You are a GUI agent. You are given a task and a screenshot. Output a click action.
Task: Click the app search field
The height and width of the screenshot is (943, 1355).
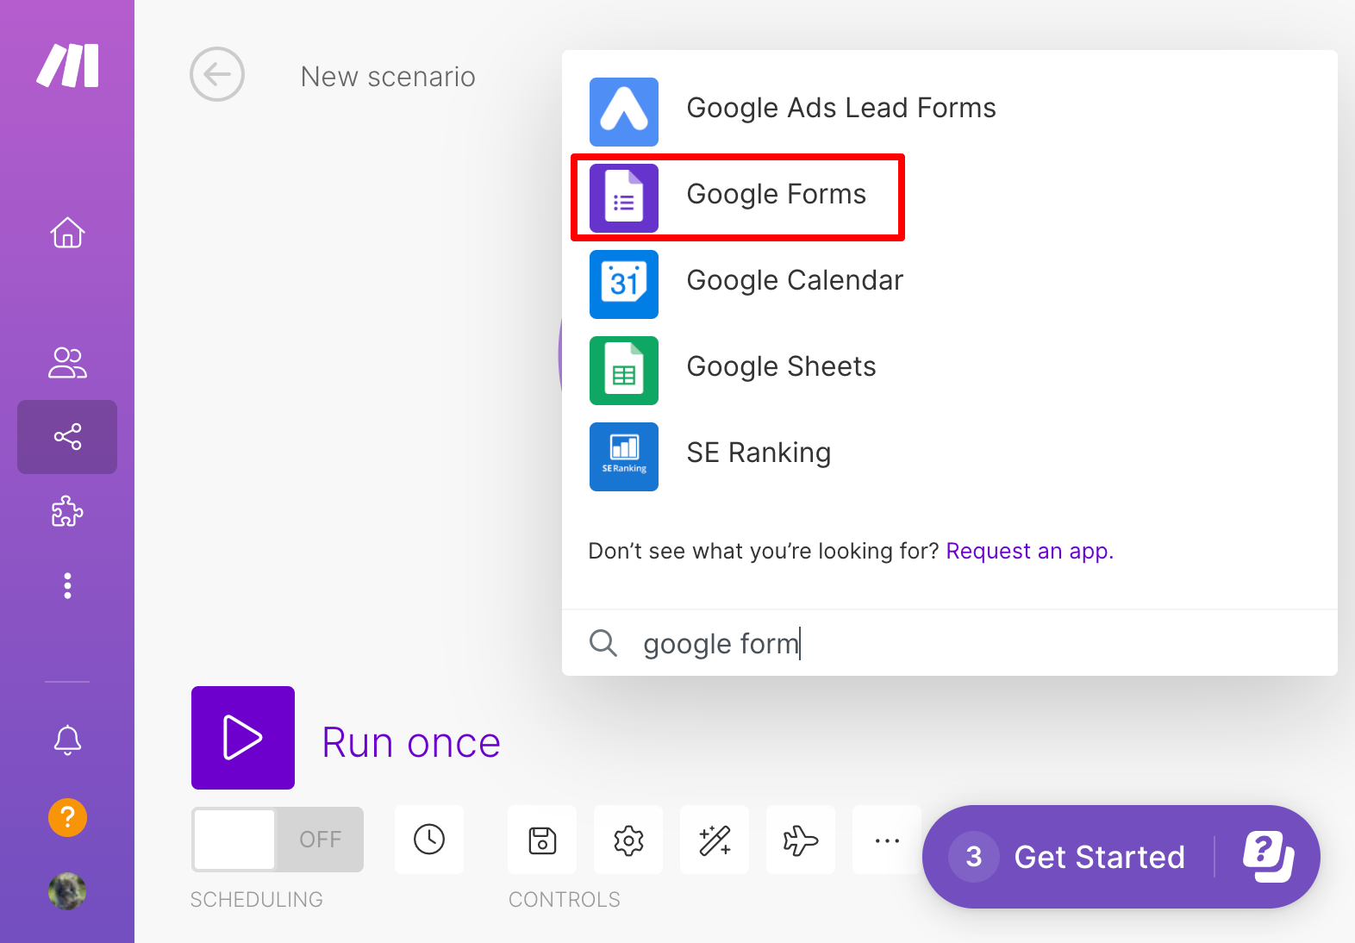[x=948, y=643]
